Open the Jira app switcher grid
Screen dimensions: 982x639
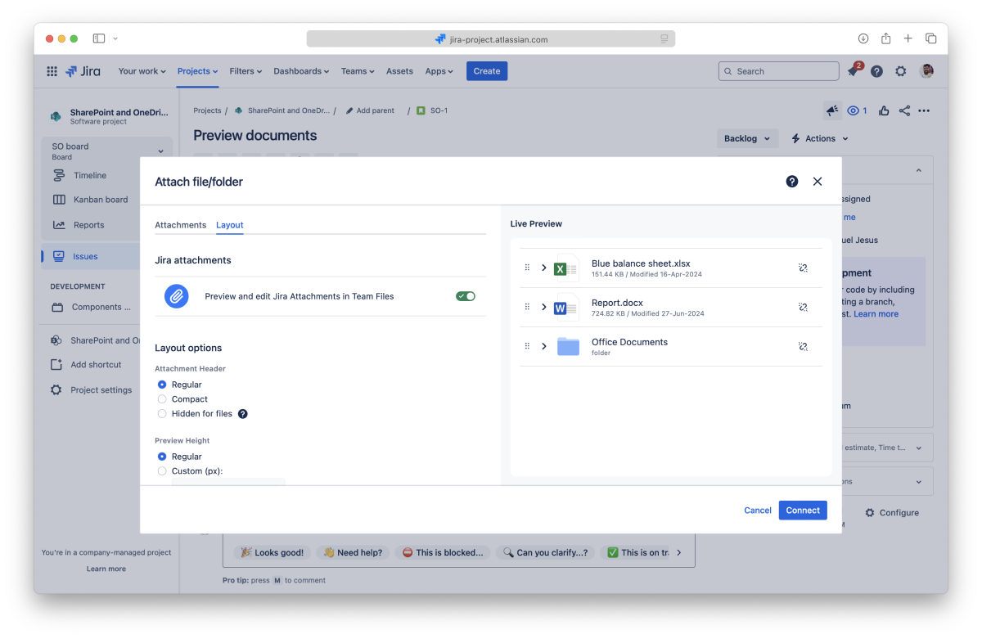[x=52, y=71]
